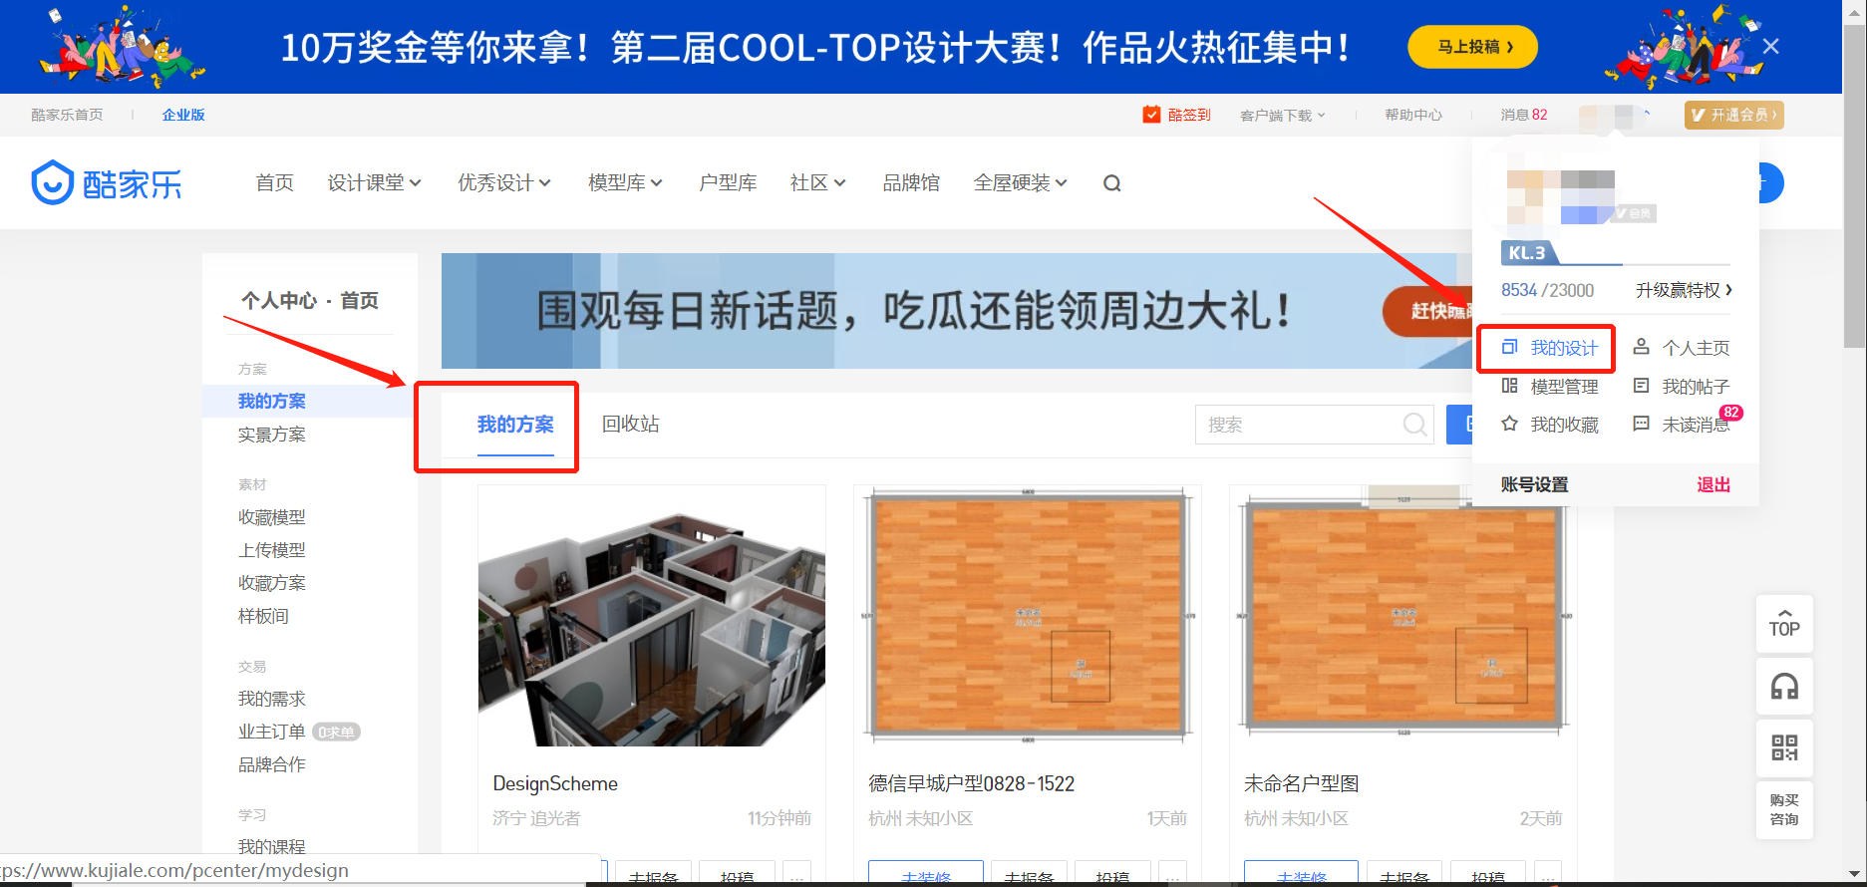Viewport: 1867px width, 887px height.
Task: Select 收藏方案 in left sidebar
Action: pyautogui.click(x=272, y=583)
